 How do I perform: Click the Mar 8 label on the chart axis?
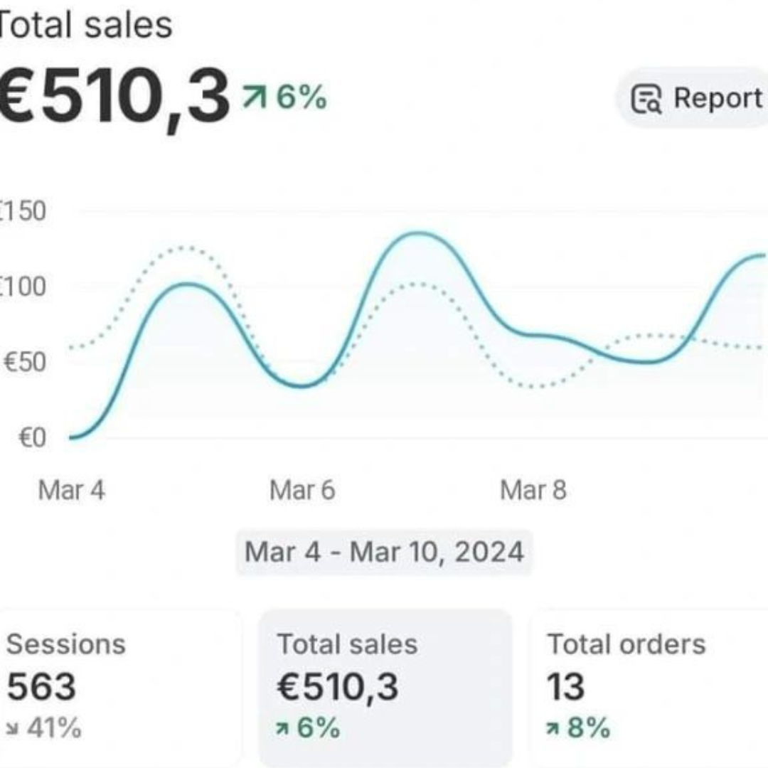click(x=533, y=490)
